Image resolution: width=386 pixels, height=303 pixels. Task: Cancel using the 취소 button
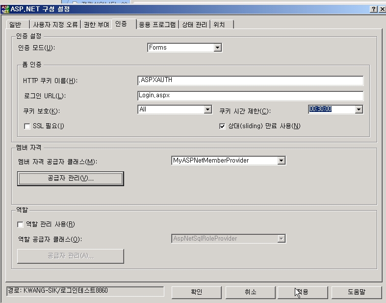pos(250,292)
